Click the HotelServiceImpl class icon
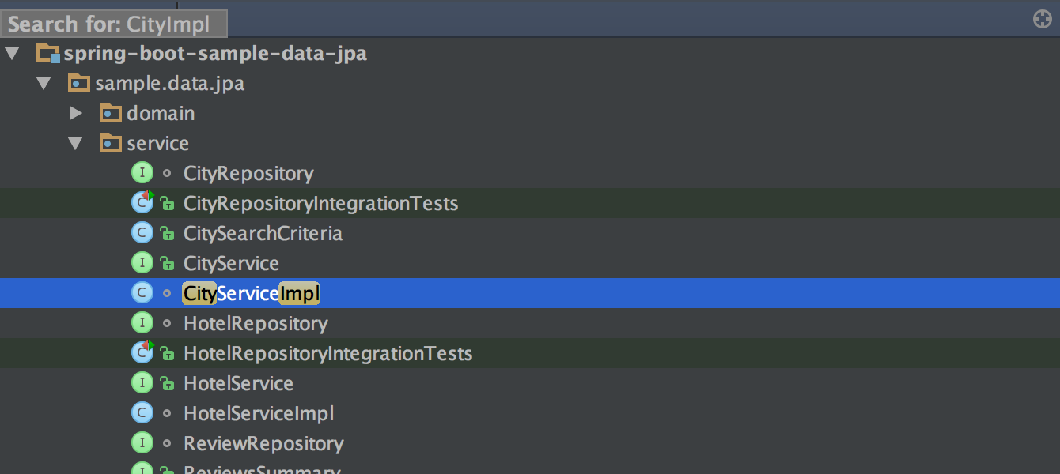 click(142, 413)
